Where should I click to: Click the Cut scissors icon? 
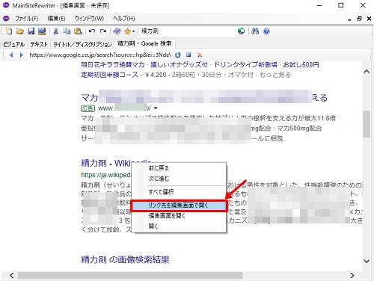(x=56, y=31)
